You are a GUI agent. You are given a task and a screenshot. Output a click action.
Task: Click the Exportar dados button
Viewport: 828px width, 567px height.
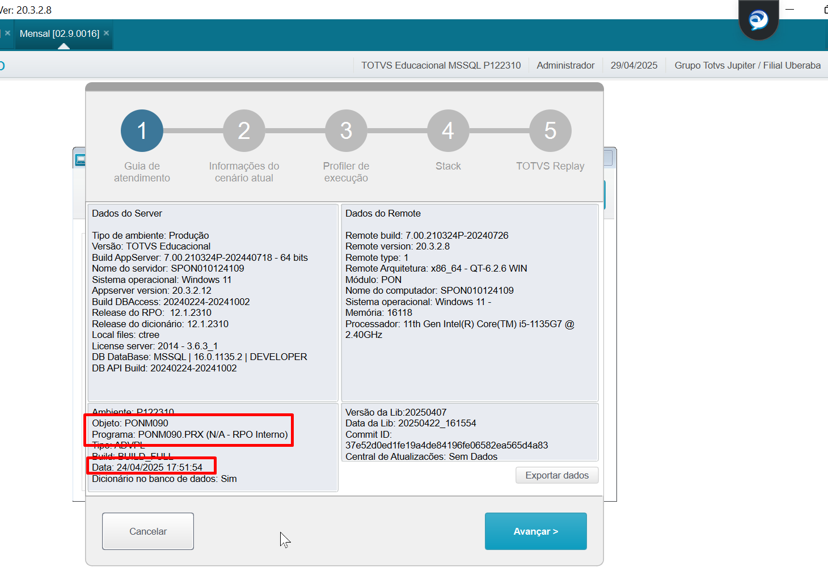(557, 475)
